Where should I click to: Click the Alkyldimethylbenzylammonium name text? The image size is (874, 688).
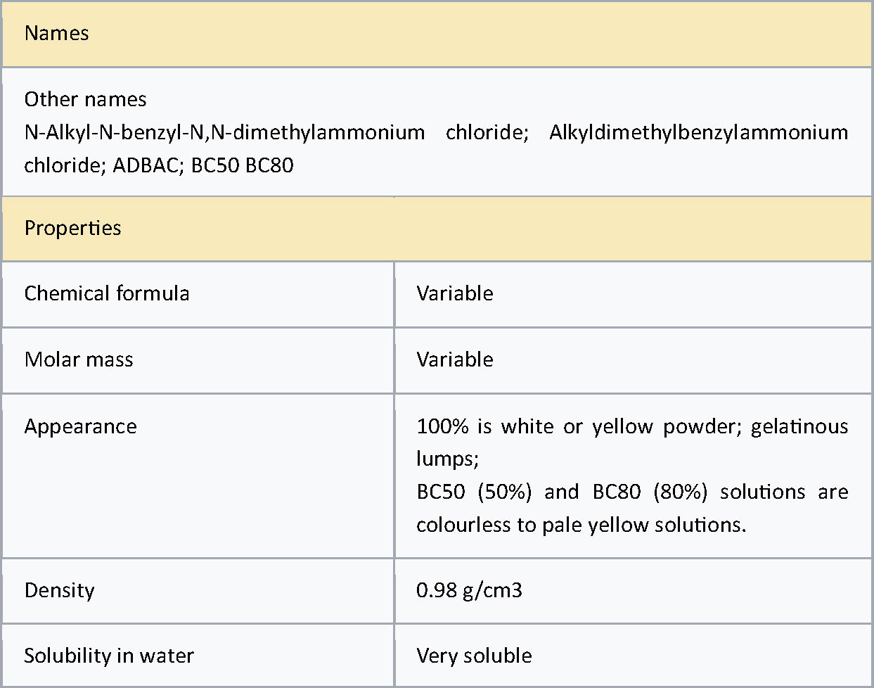pyautogui.click(x=698, y=132)
